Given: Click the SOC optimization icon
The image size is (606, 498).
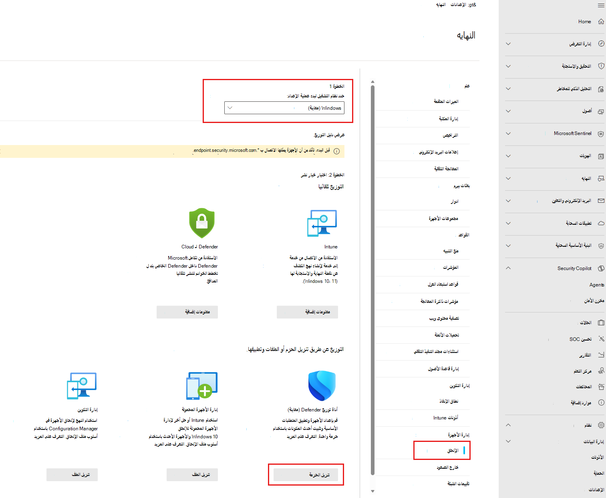Looking at the screenshot, I should [x=601, y=339].
